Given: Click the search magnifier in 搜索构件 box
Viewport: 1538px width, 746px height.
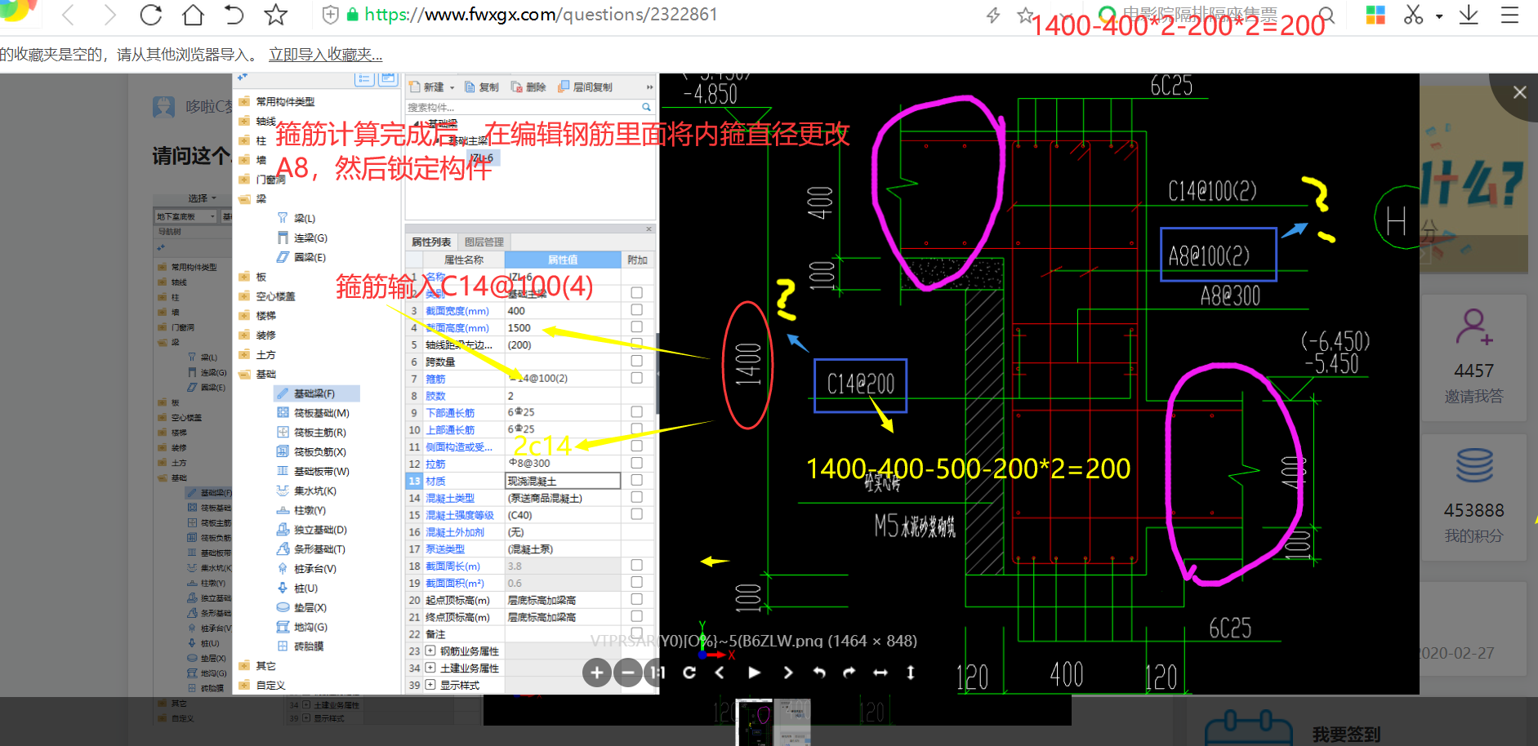Looking at the screenshot, I should (646, 107).
